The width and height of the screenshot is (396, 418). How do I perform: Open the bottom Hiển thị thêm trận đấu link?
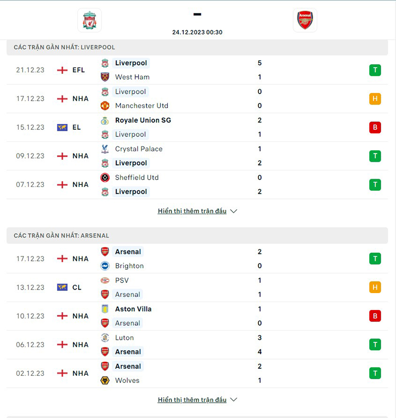192,399
